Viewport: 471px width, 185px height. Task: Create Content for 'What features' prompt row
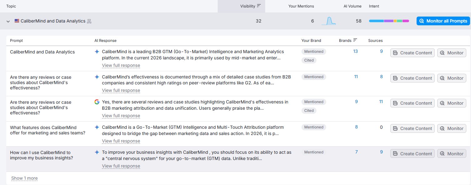[413, 128]
